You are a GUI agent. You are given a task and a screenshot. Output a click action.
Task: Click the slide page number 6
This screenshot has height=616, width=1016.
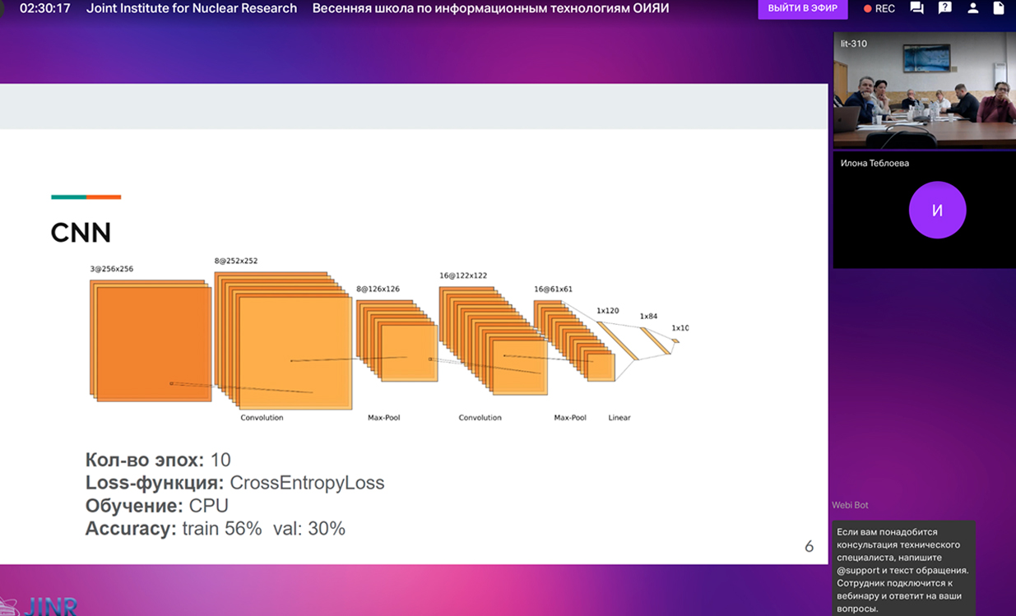click(809, 547)
